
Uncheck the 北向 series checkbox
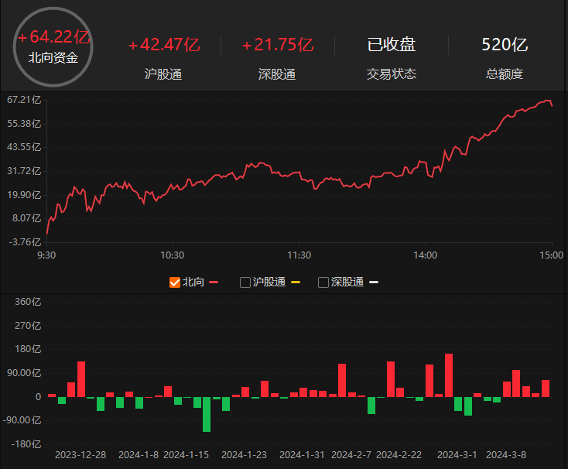pos(175,282)
